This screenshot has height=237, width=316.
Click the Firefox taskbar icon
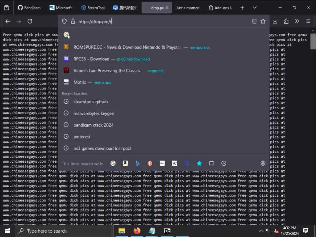[137, 231]
